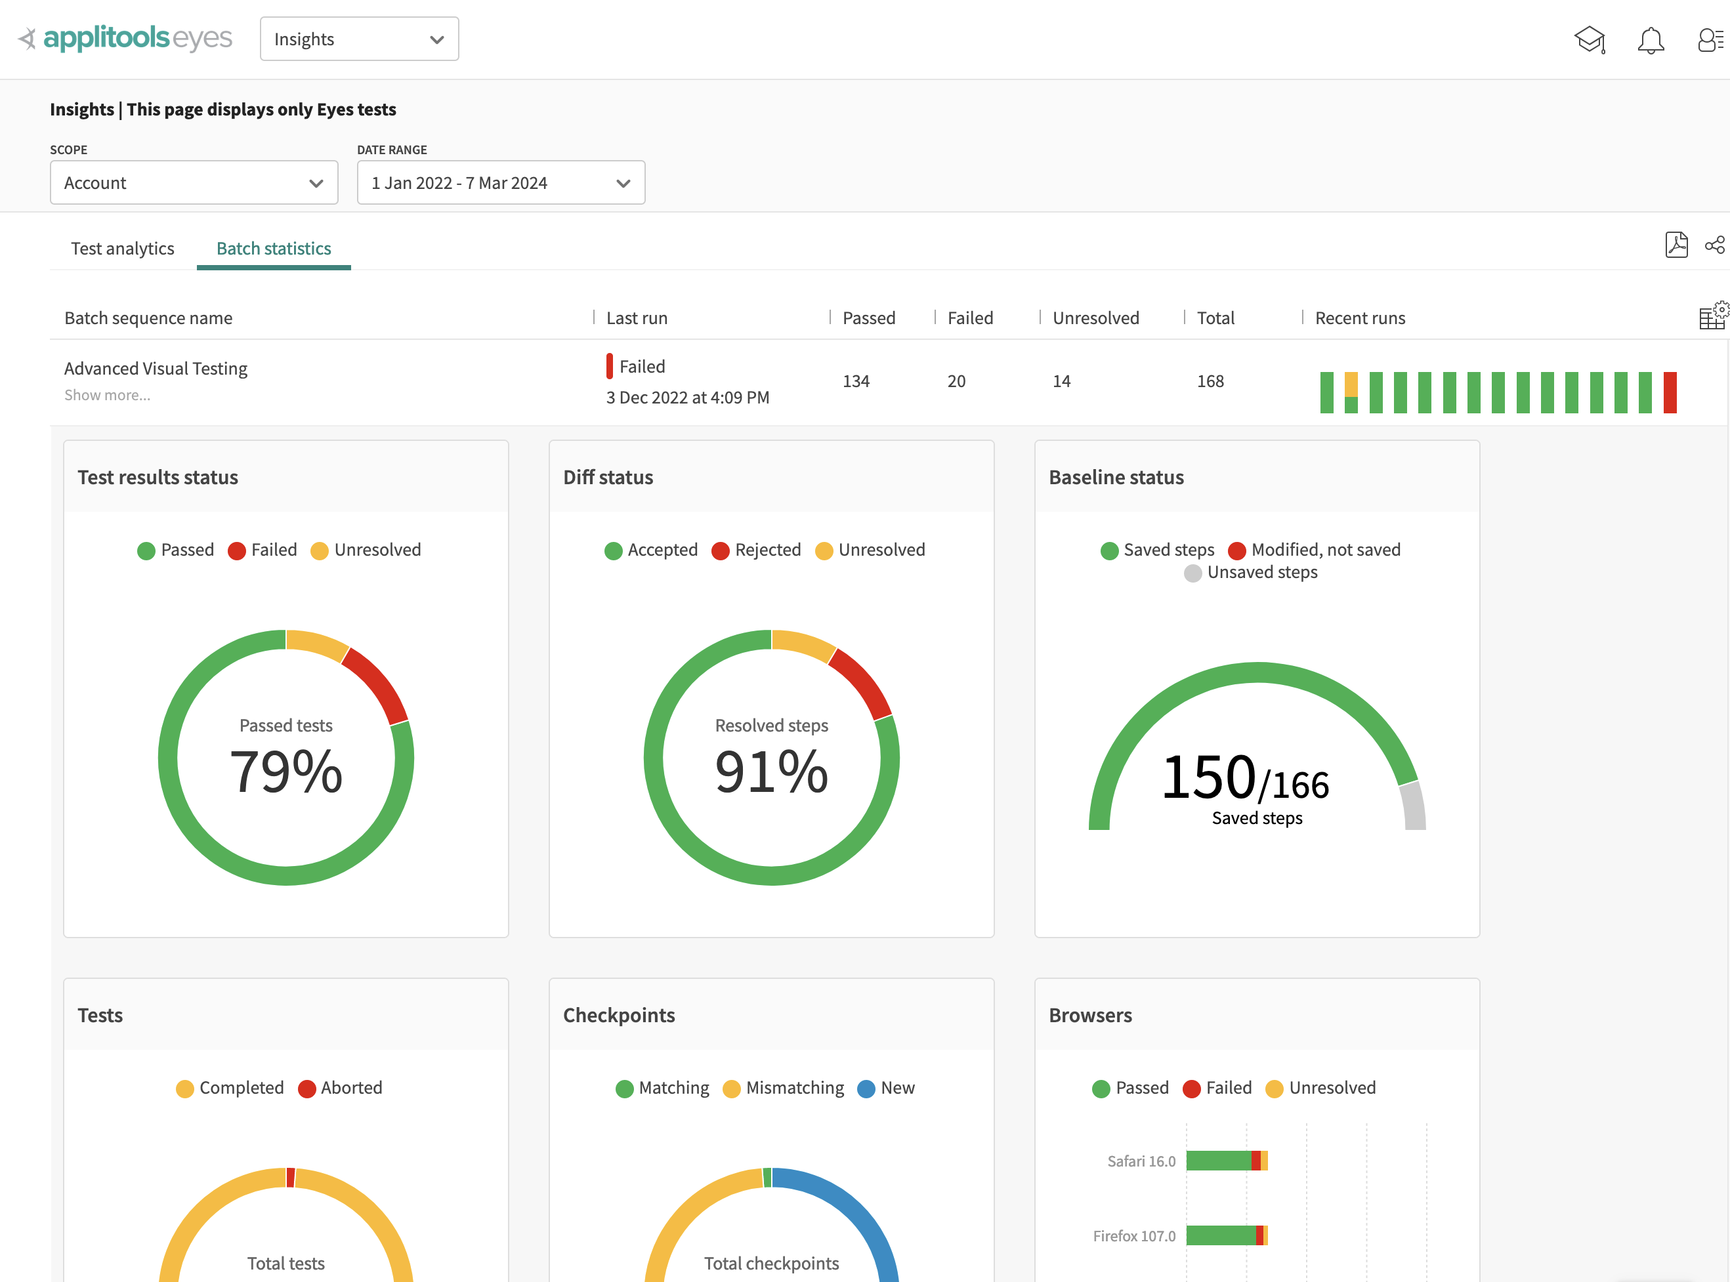Open the notifications bell icon
The image size is (1730, 1282).
1651,39
